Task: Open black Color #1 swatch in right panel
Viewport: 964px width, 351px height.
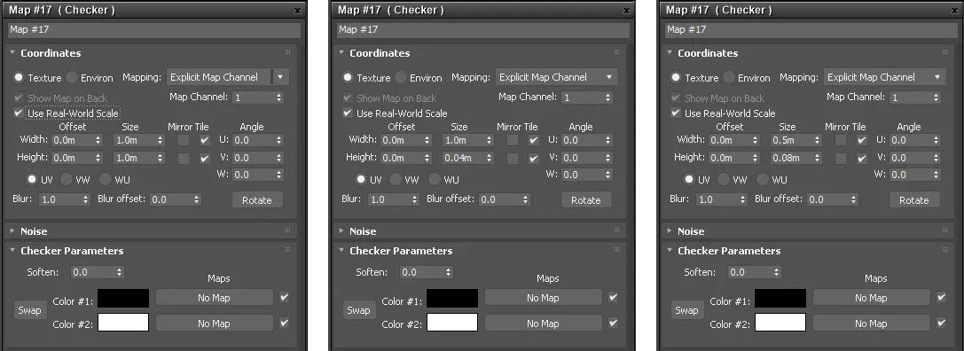Action: tap(780, 298)
